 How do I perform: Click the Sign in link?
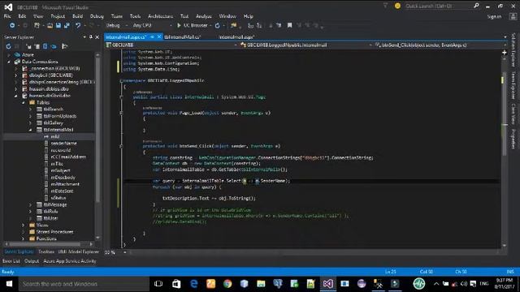[494, 16]
